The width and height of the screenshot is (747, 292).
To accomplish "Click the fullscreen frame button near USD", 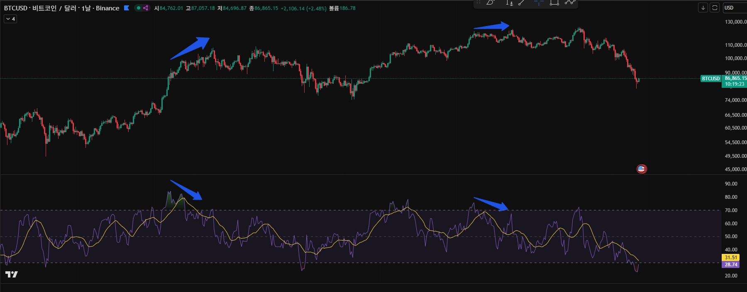I will pyautogui.click(x=715, y=8).
